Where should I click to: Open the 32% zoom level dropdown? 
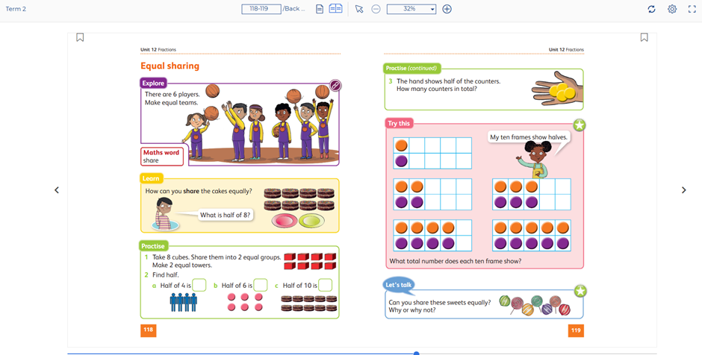411,9
